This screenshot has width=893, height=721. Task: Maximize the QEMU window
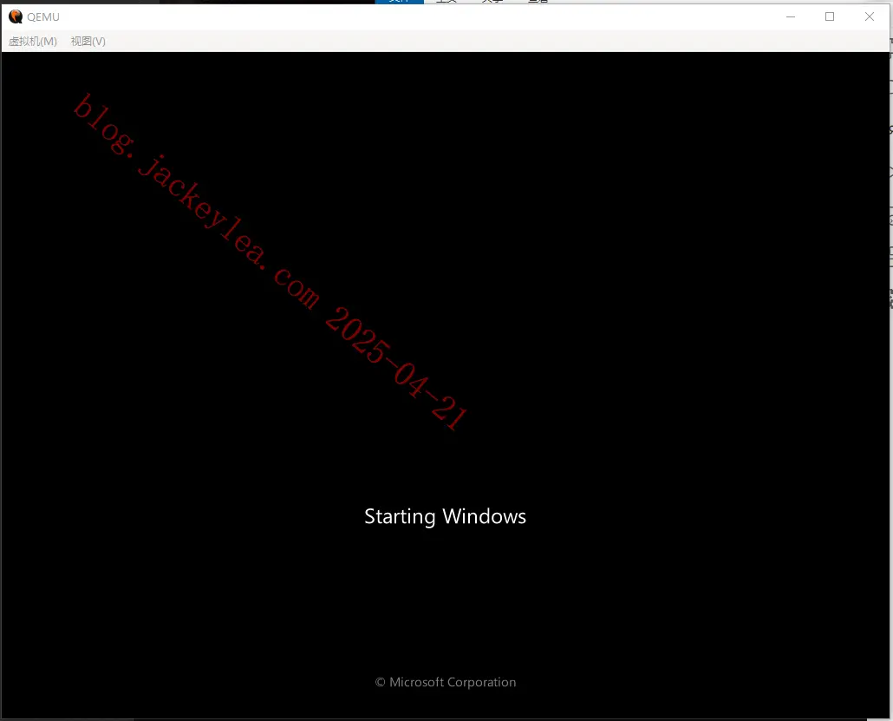830,16
